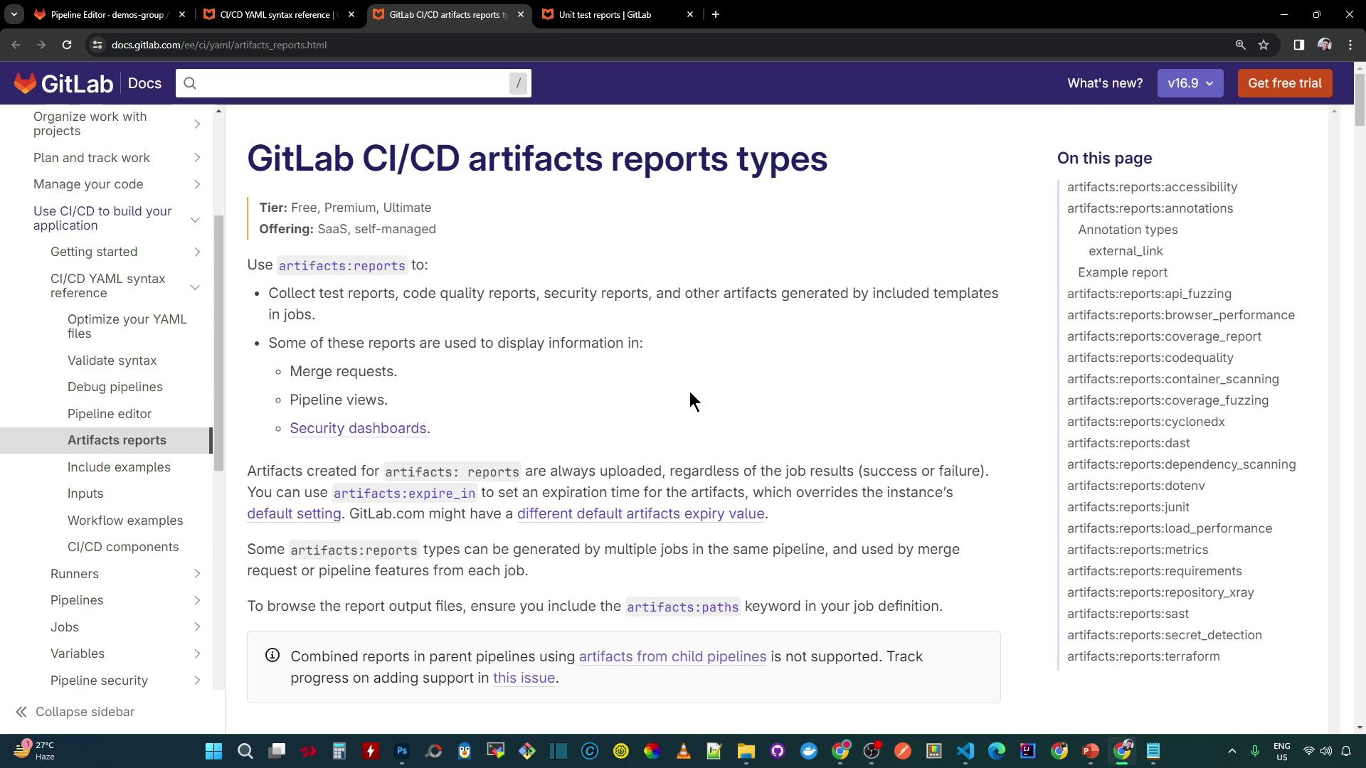Viewport: 1366px width, 768px height.
Task: Open the Security dashboards link
Action: [x=358, y=428]
